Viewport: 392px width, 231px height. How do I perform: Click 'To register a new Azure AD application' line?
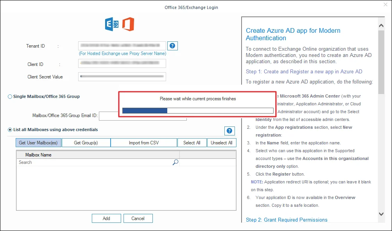pos(309,82)
